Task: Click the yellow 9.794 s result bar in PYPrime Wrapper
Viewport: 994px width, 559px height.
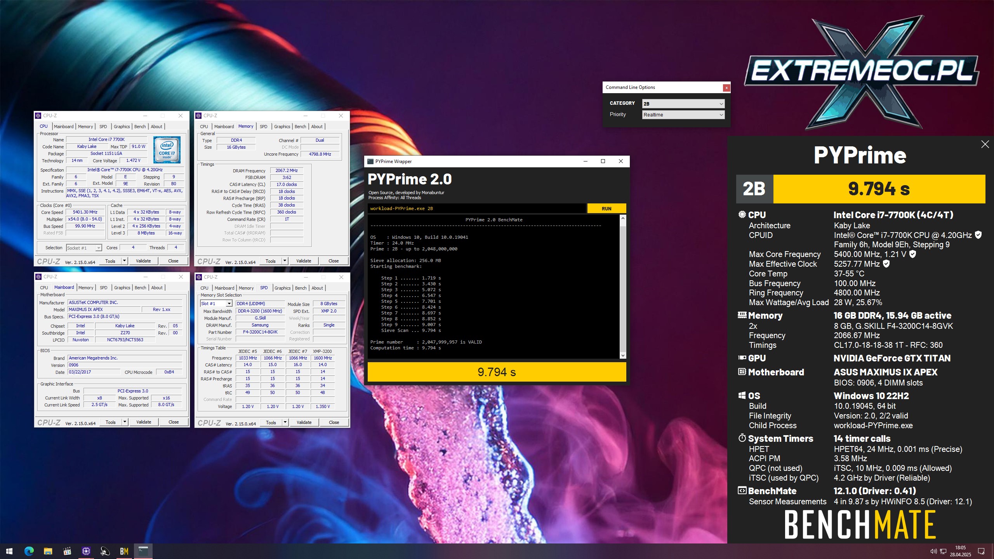Action: coord(497,372)
